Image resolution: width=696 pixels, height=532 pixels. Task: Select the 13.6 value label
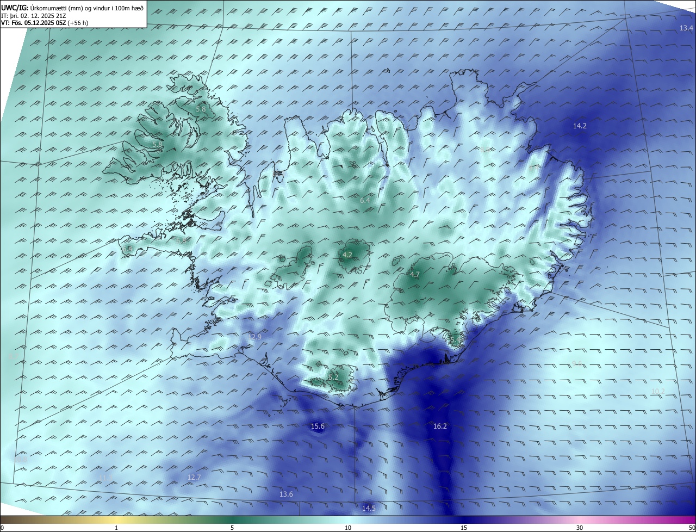286,494
